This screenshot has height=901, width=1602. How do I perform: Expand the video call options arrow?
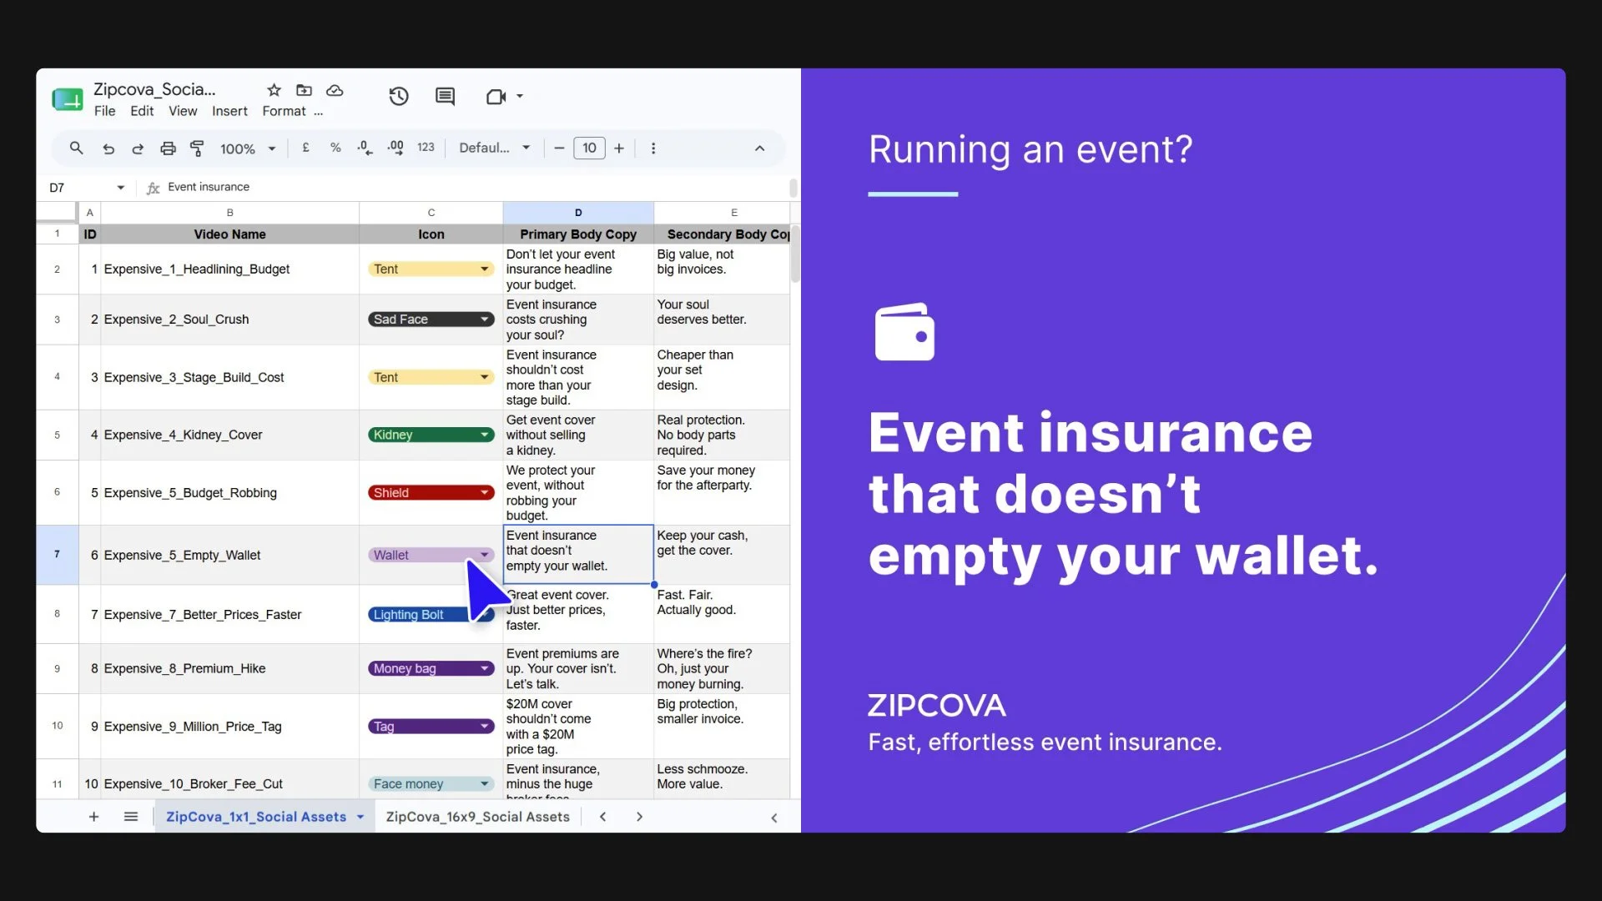[520, 96]
